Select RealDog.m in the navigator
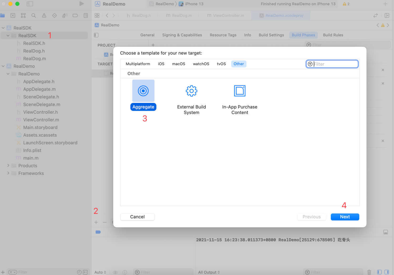The width and height of the screenshot is (394, 275). (x=34, y=58)
